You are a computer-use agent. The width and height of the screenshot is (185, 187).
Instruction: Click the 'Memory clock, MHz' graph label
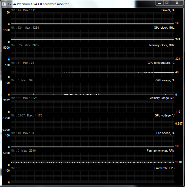point(162,45)
